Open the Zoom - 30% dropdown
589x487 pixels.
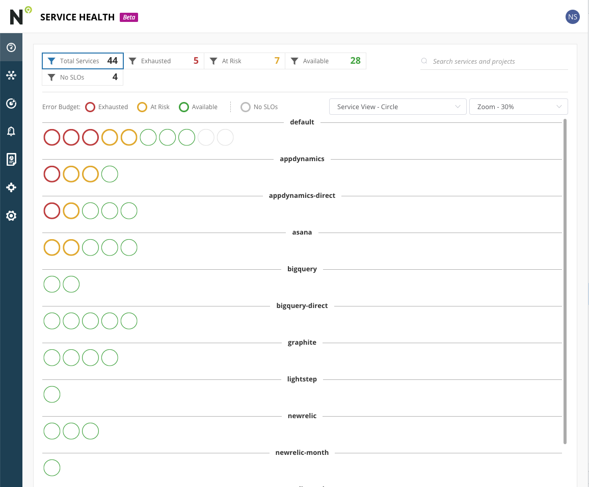click(518, 107)
